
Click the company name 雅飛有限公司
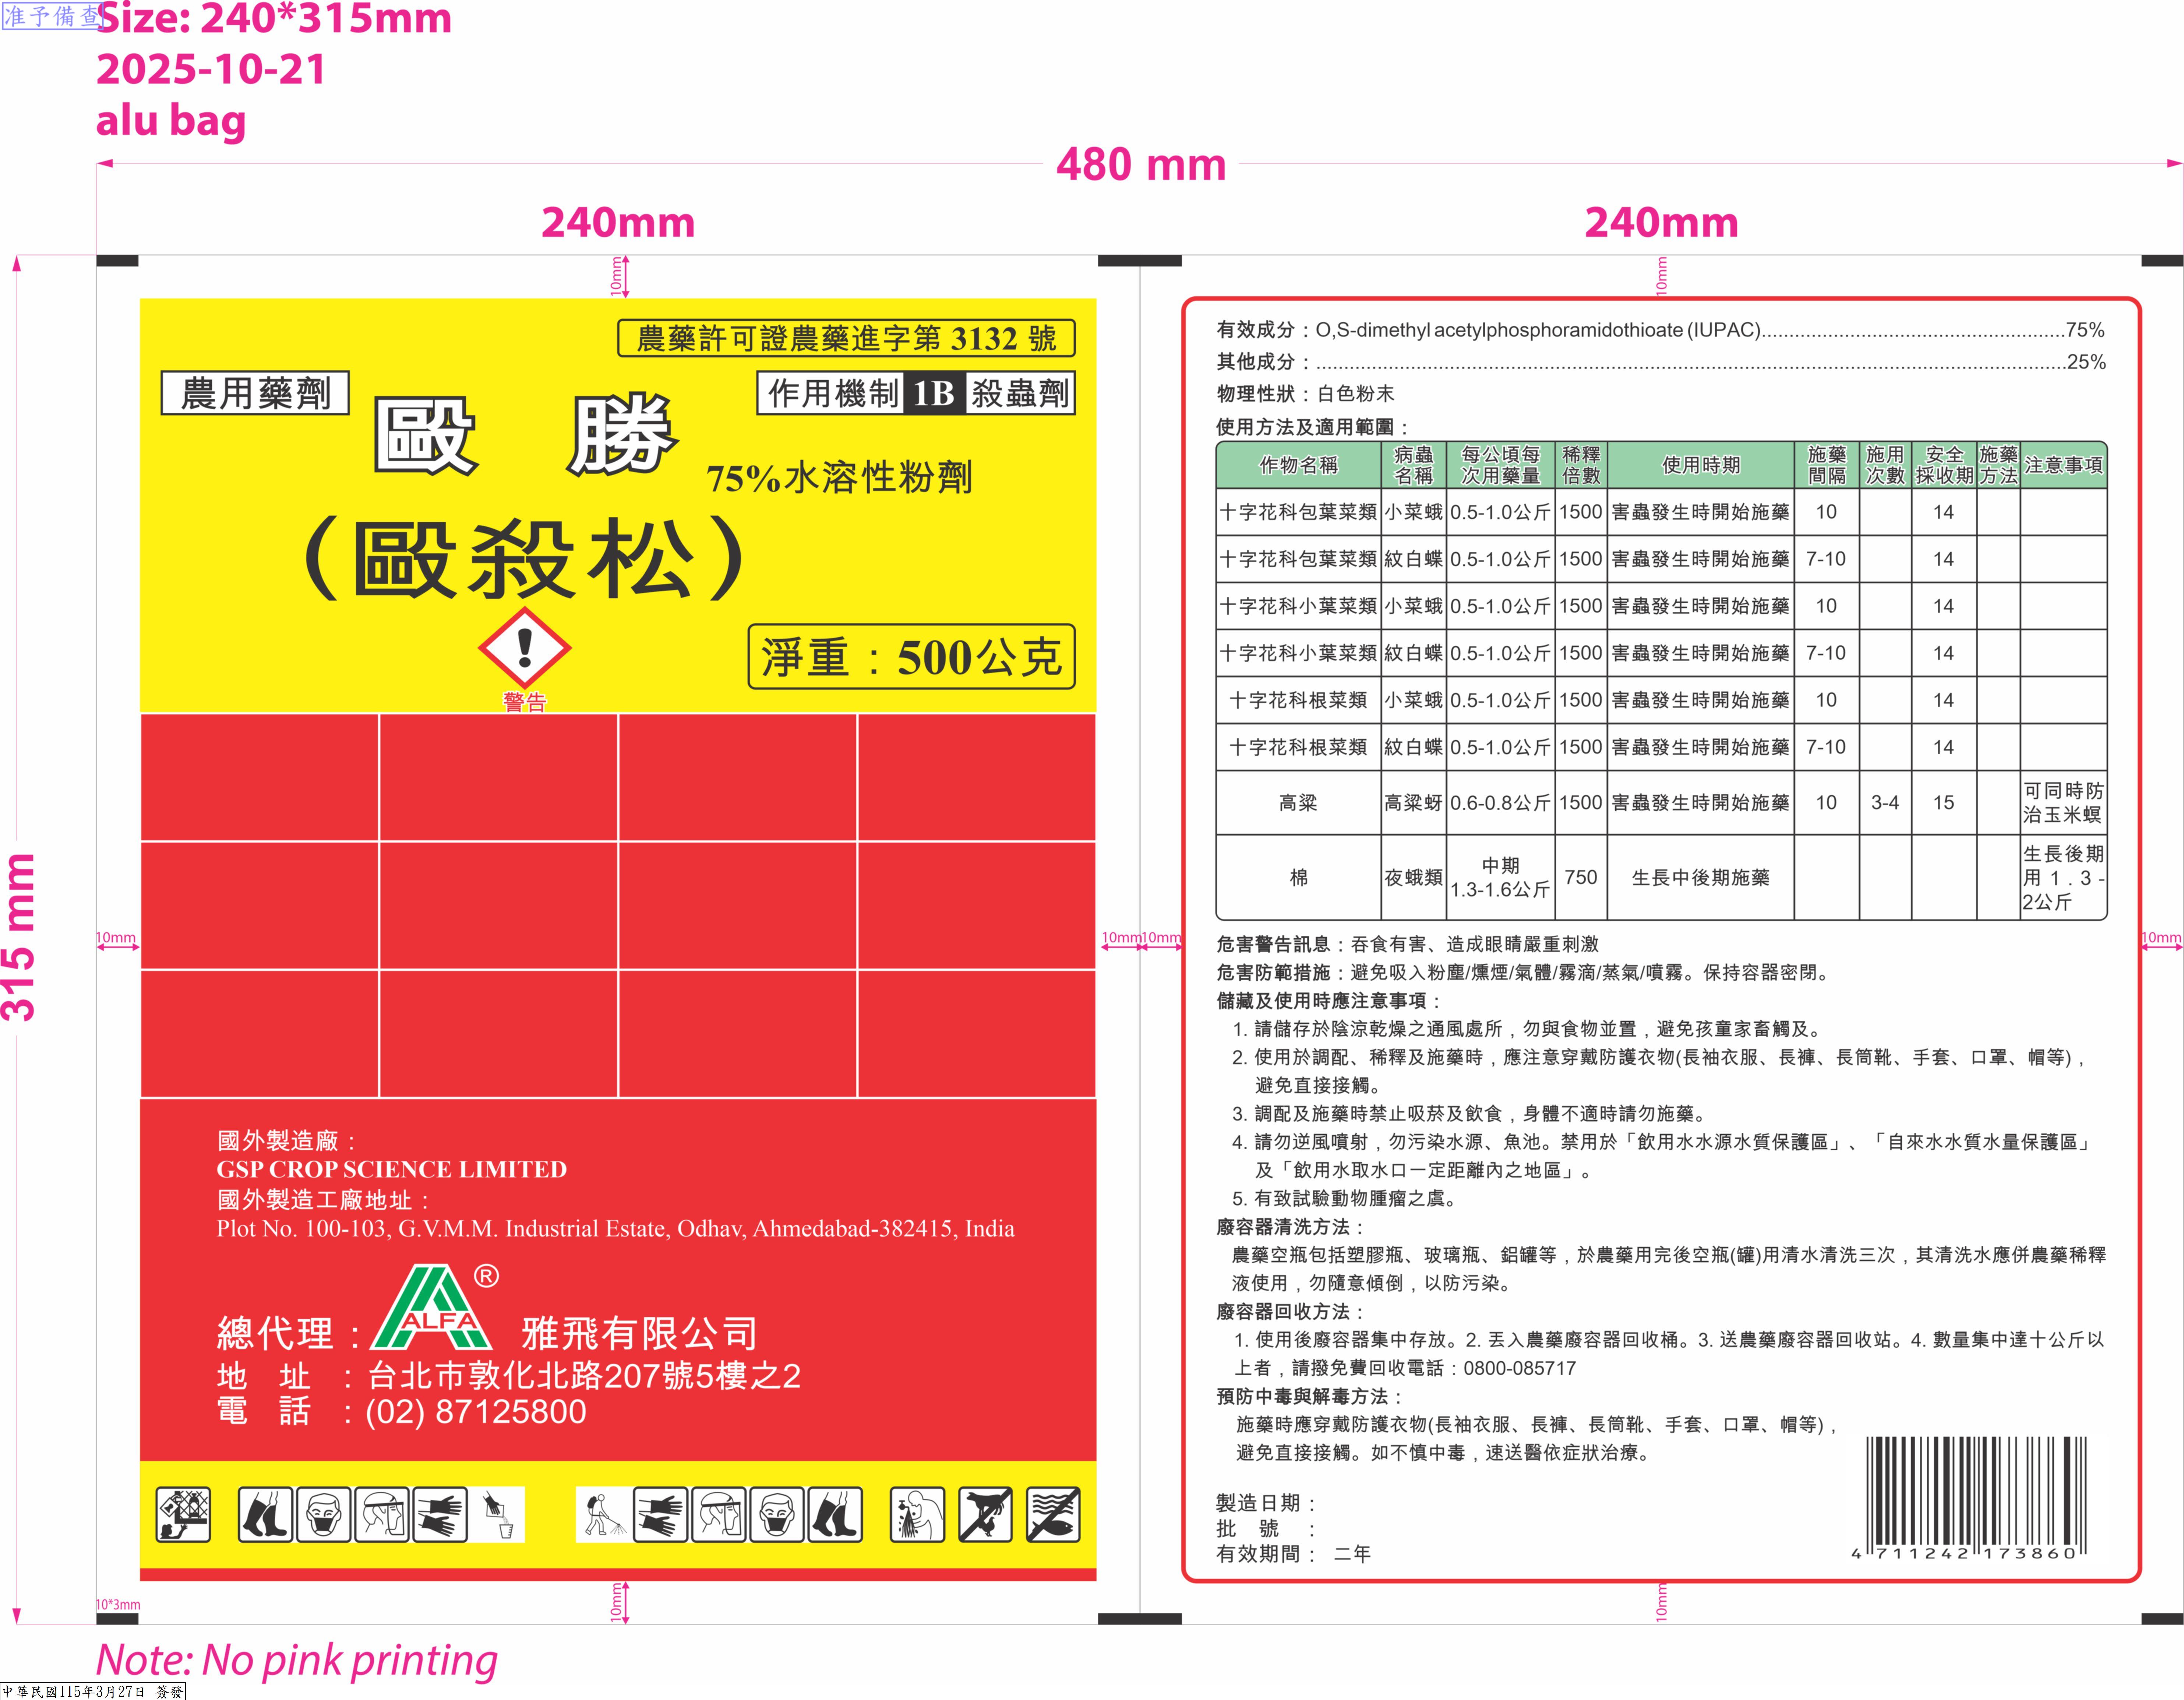[640, 1333]
